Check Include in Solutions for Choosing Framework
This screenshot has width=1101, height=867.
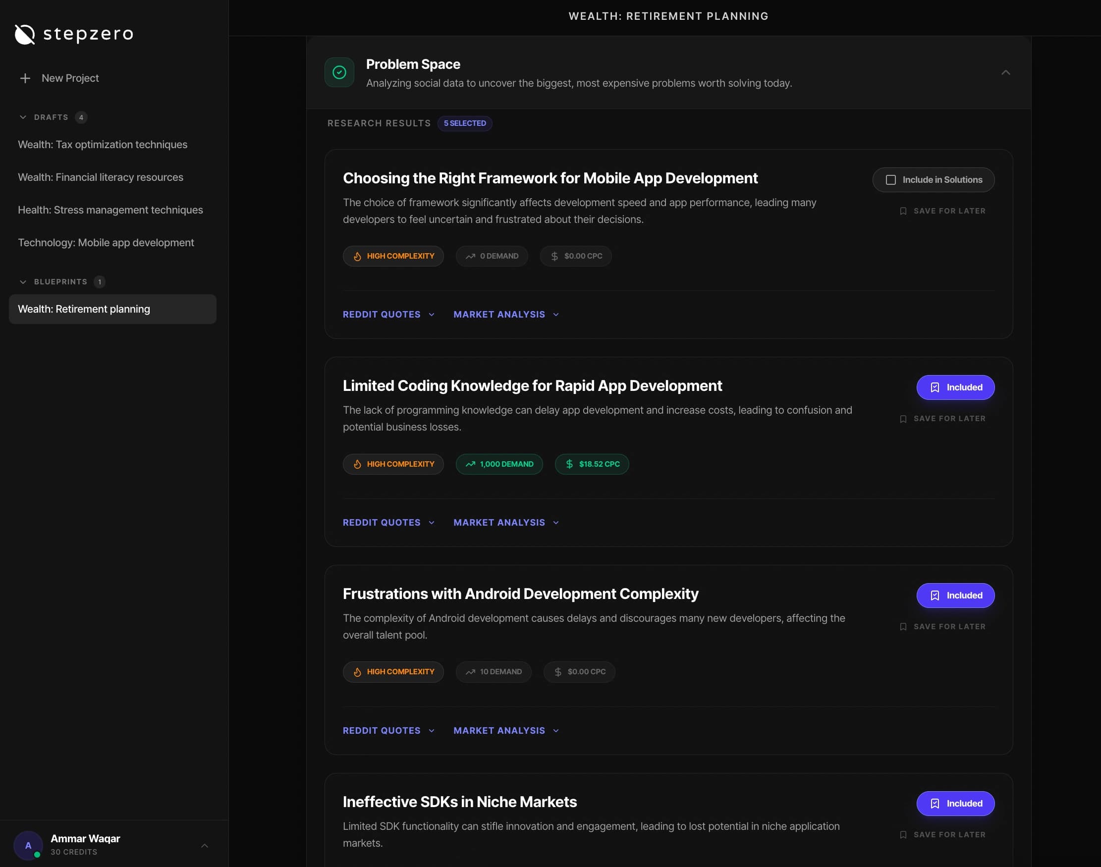(890, 180)
